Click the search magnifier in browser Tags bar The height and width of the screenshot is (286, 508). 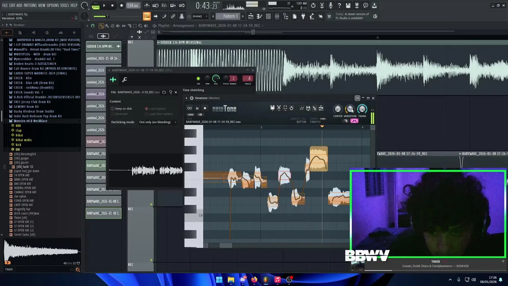tap(78, 270)
